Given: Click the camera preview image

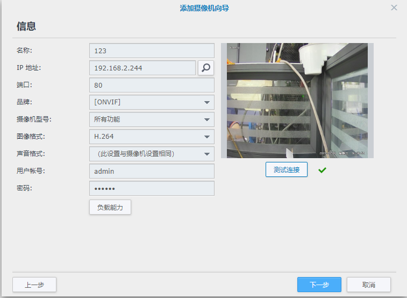Looking at the screenshot, I should [297, 101].
